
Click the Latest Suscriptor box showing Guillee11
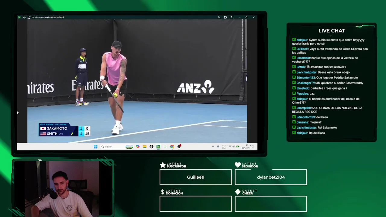195,177
